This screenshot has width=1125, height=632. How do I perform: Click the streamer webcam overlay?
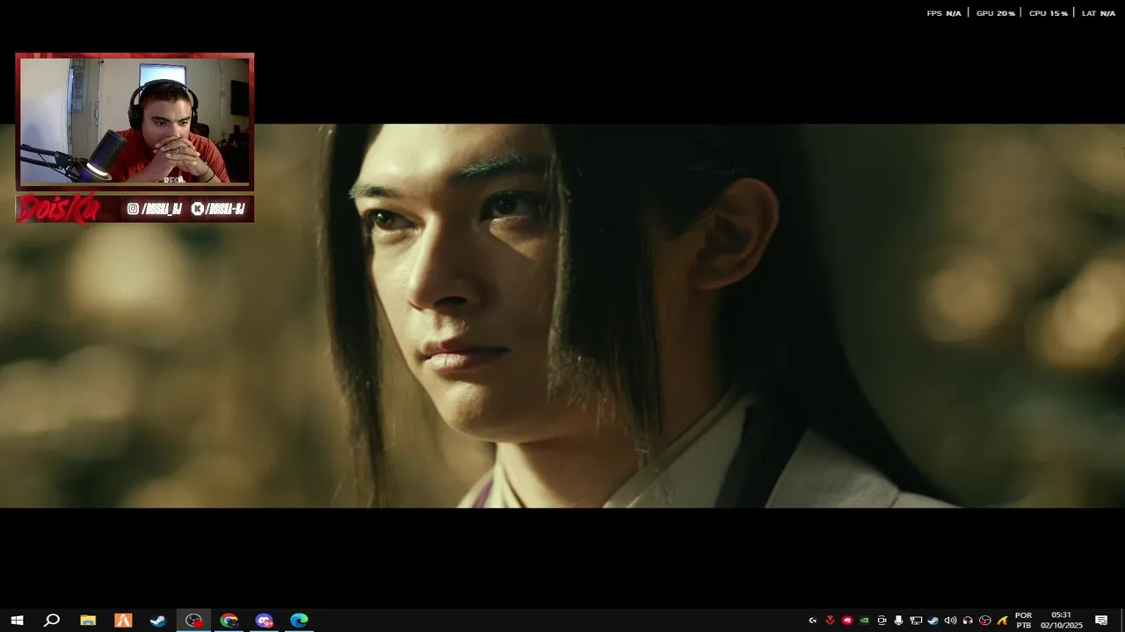point(134,121)
